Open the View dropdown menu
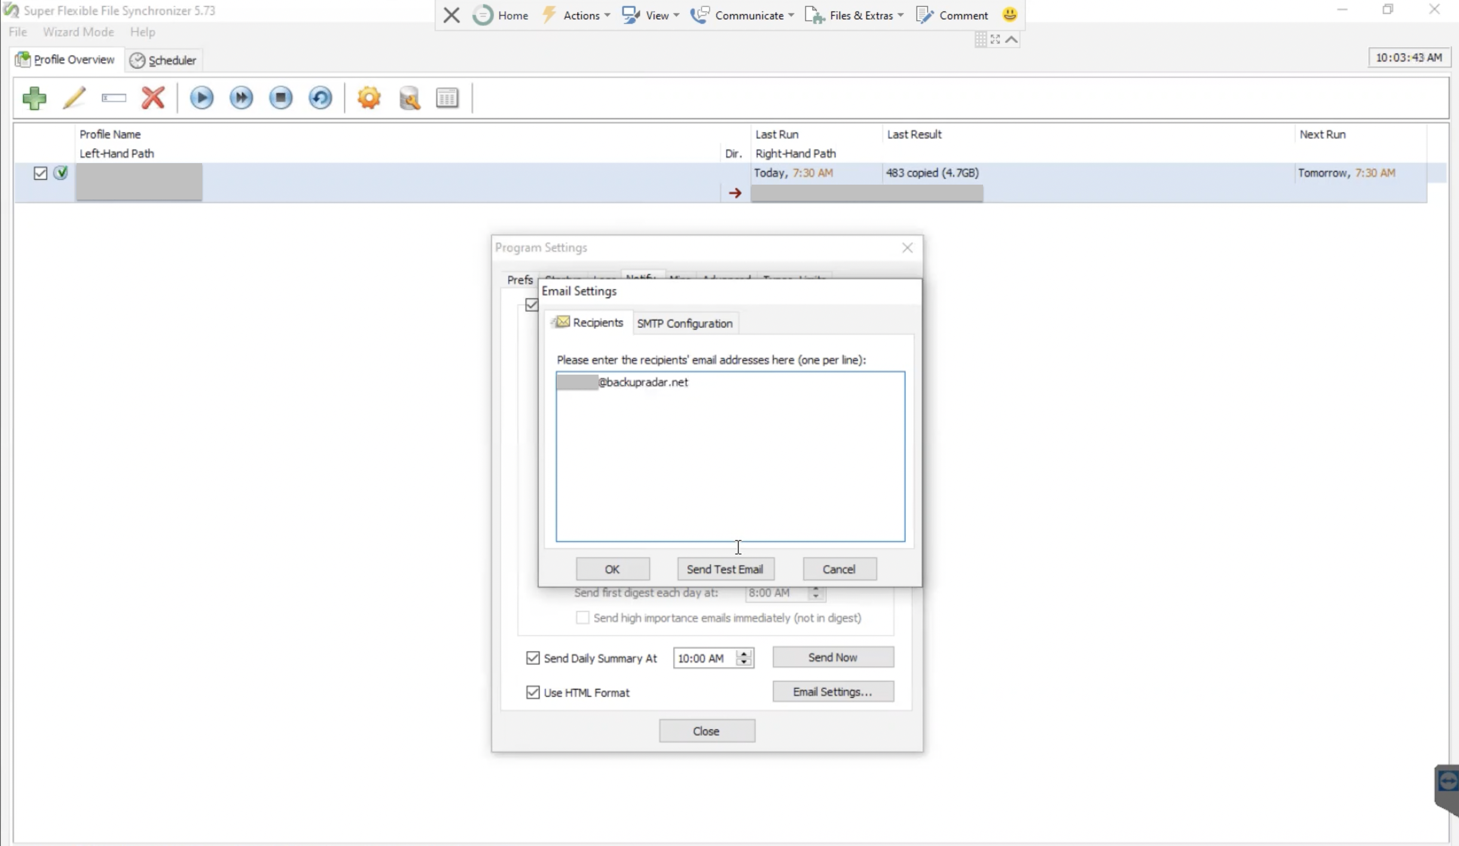The image size is (1459, 846). [651, 15]
